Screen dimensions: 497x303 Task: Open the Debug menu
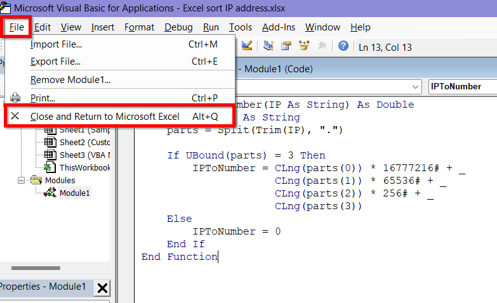click(x=178, y=27)
